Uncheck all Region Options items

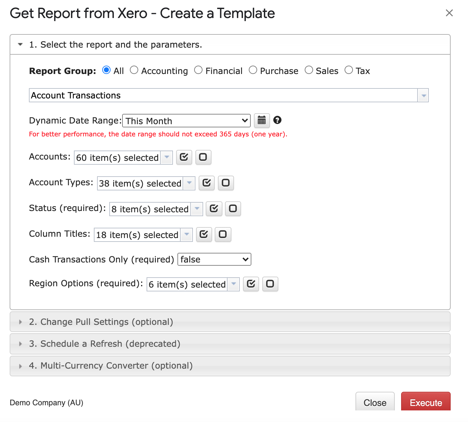270,284
